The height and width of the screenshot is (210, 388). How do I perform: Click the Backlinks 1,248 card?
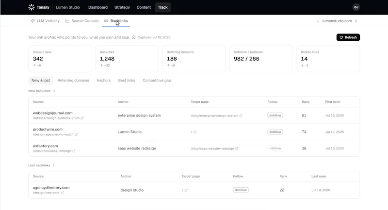[127, 59]
